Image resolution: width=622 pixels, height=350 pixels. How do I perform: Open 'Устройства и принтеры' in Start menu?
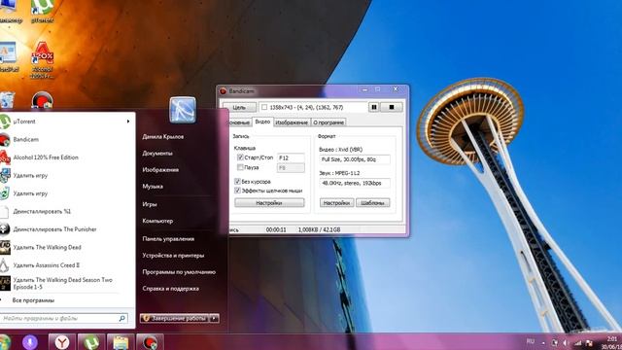coord(173,255)
